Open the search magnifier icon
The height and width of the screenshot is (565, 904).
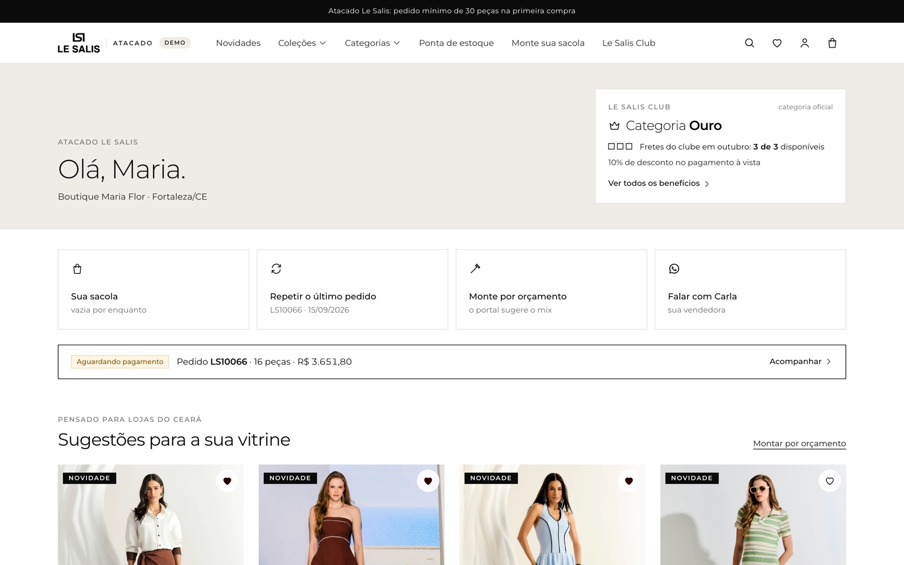[749, 43]
